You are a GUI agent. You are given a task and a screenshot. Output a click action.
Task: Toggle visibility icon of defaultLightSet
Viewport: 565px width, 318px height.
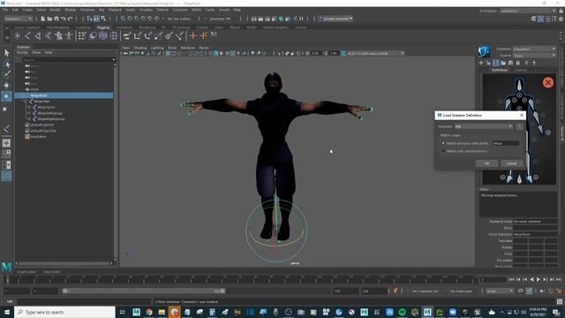(27, 125)
